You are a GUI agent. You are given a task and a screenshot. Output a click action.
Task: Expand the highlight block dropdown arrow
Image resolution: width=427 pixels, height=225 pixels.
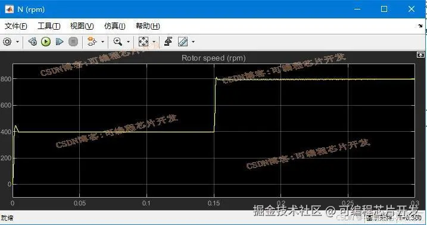102,42
